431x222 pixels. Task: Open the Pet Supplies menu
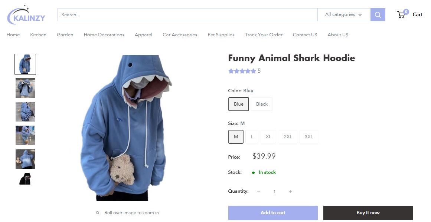[x=221, y=34]
